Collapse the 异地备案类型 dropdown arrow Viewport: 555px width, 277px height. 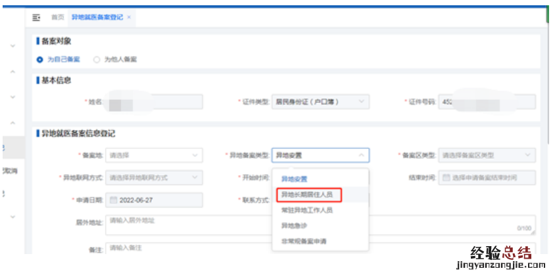[x=361, y=156]
